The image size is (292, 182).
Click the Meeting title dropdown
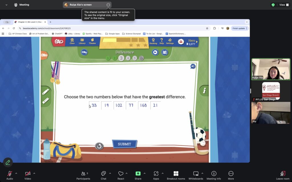7,5
